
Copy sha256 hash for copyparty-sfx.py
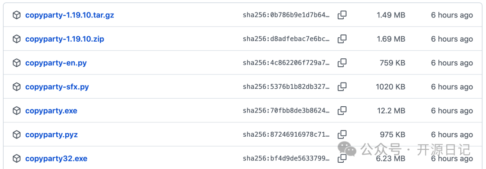(342, 87)
